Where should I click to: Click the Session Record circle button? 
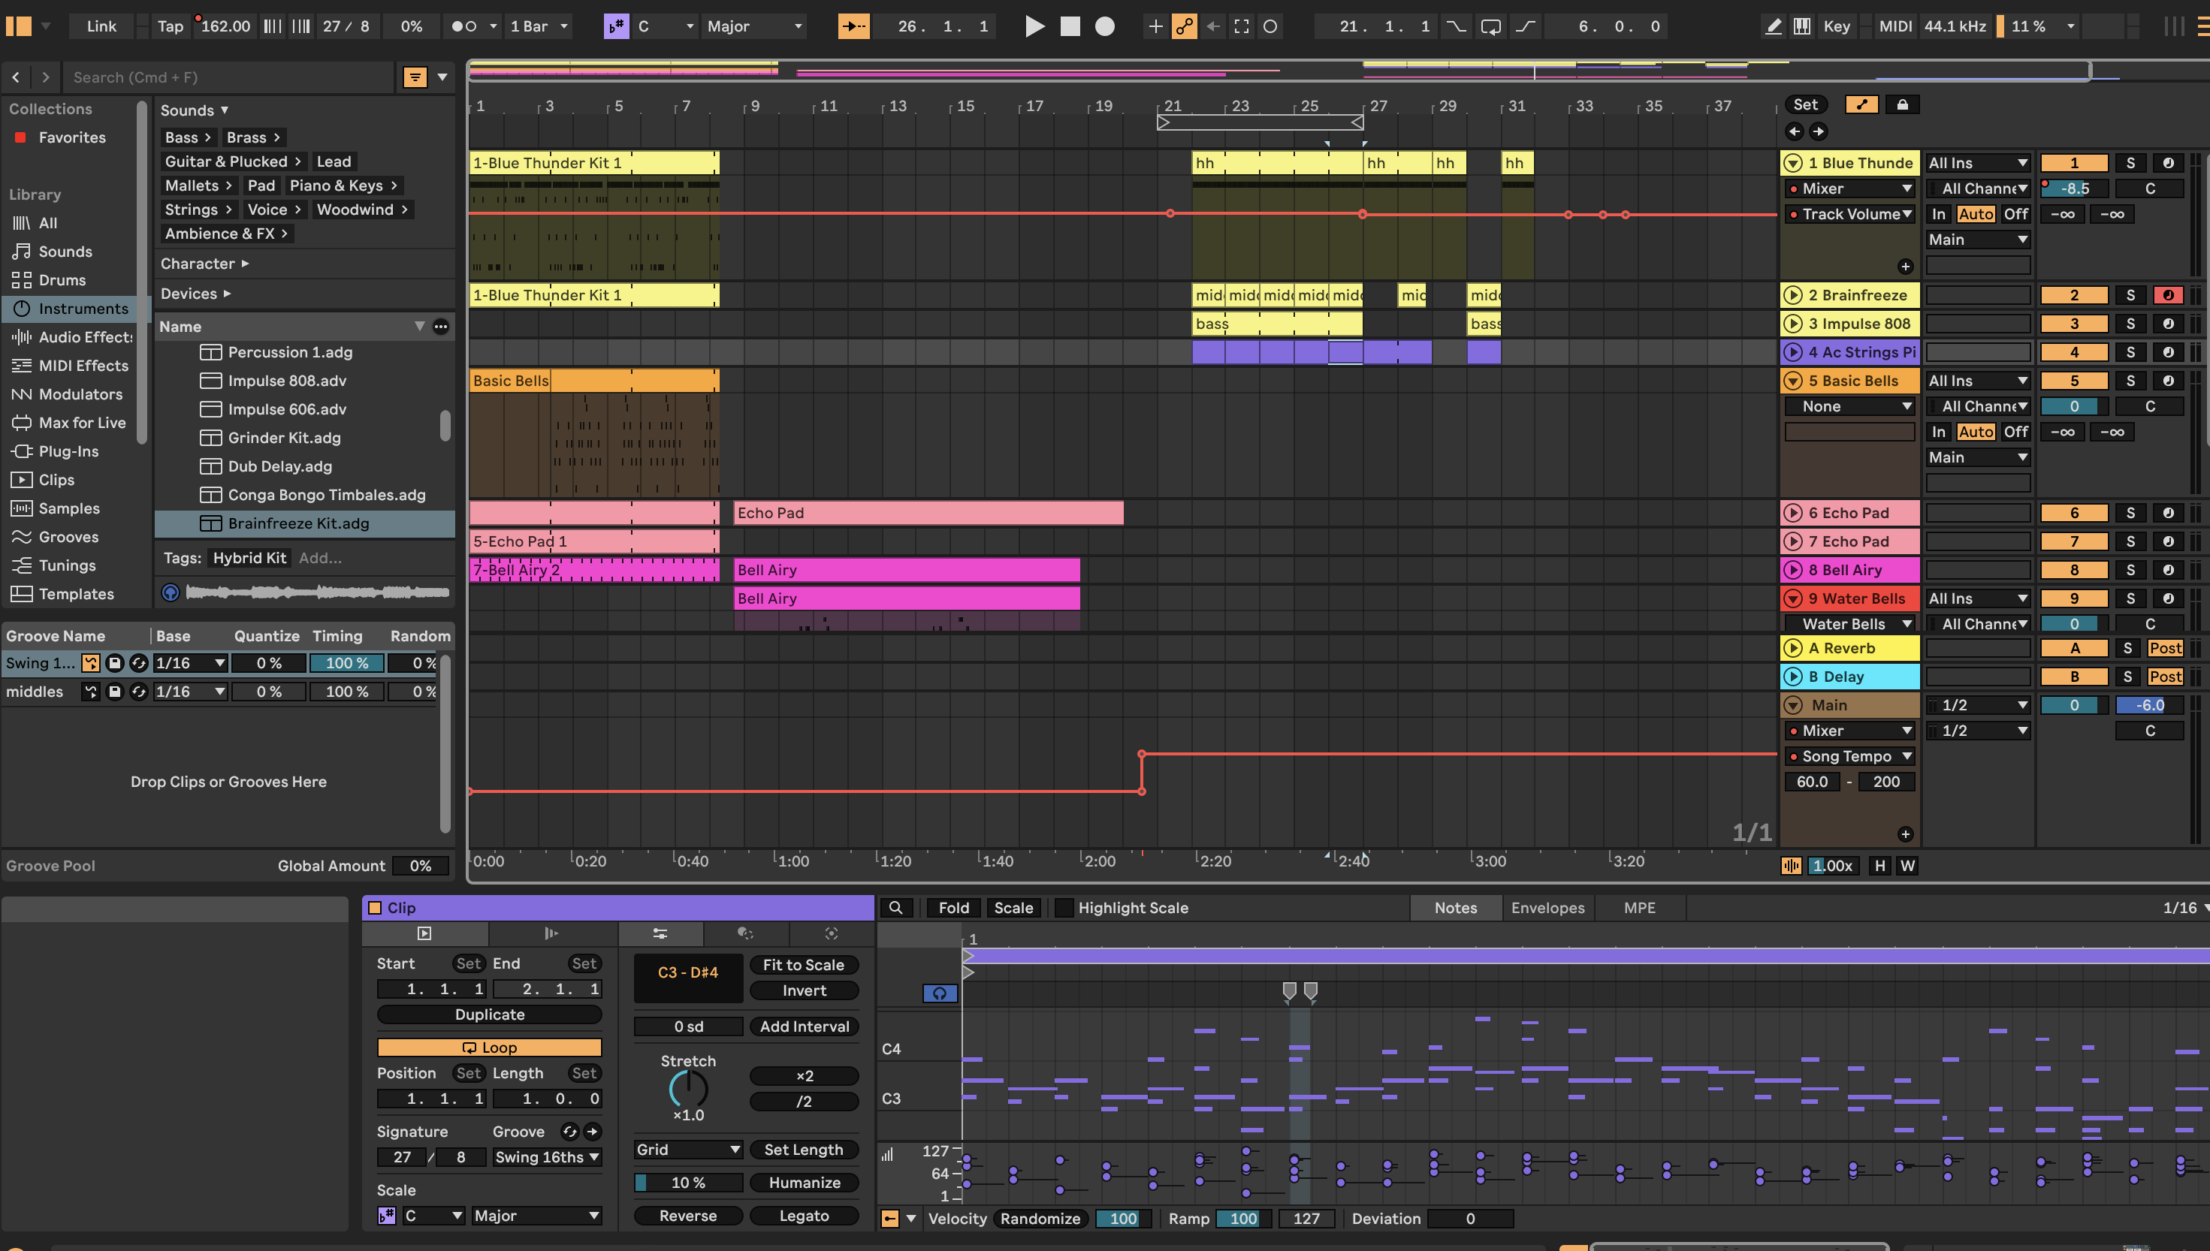[x=1270, y=26]
